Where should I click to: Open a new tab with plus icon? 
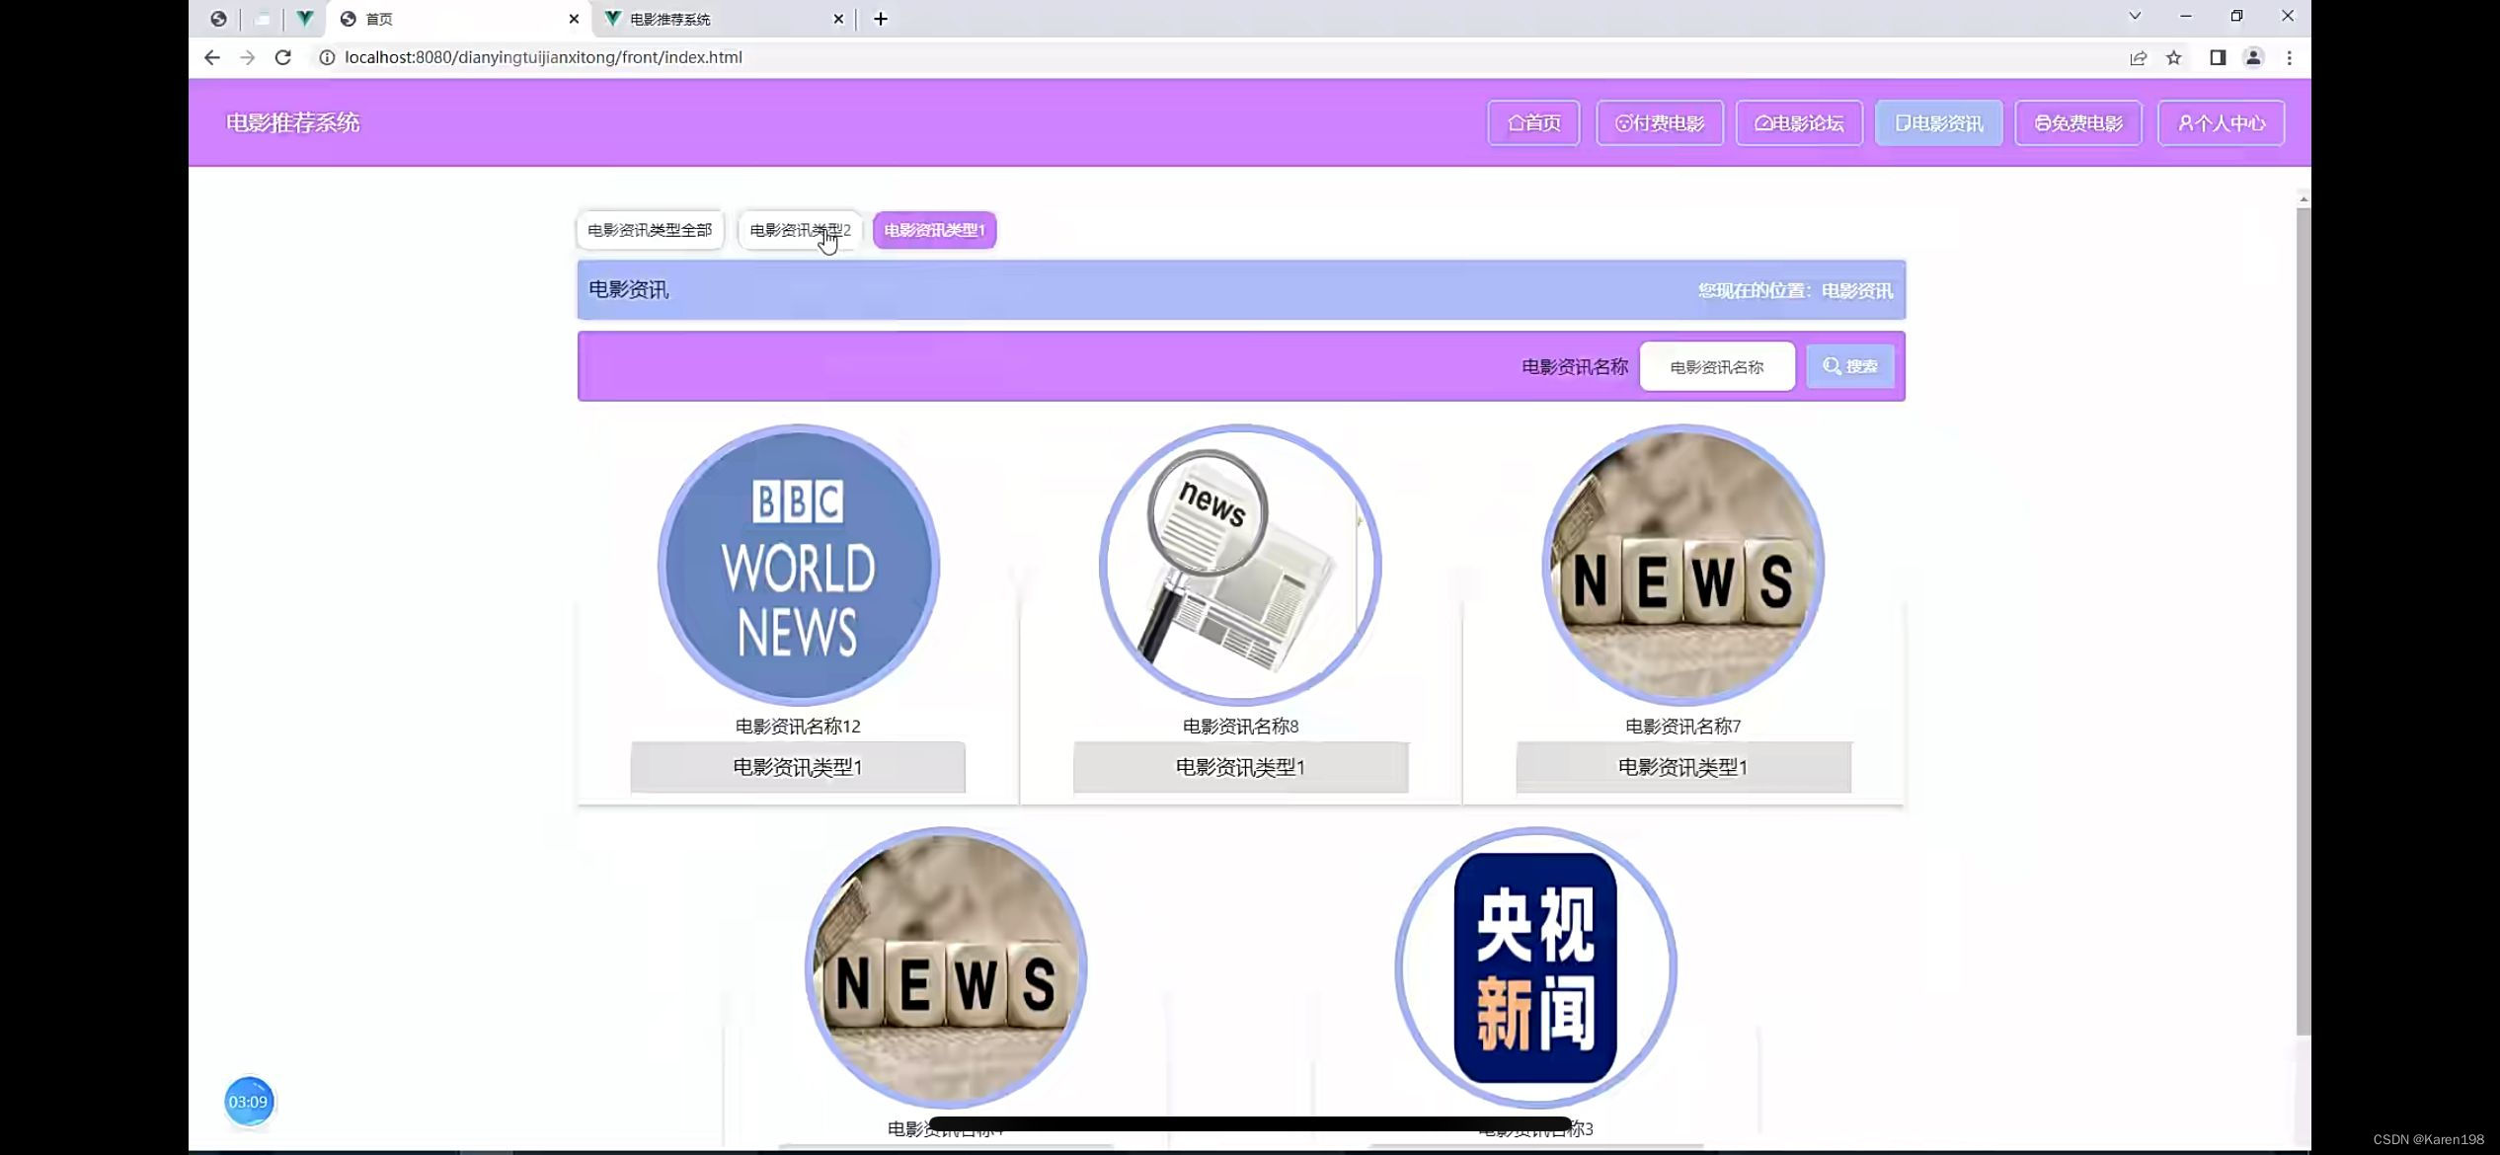(880, 19)
